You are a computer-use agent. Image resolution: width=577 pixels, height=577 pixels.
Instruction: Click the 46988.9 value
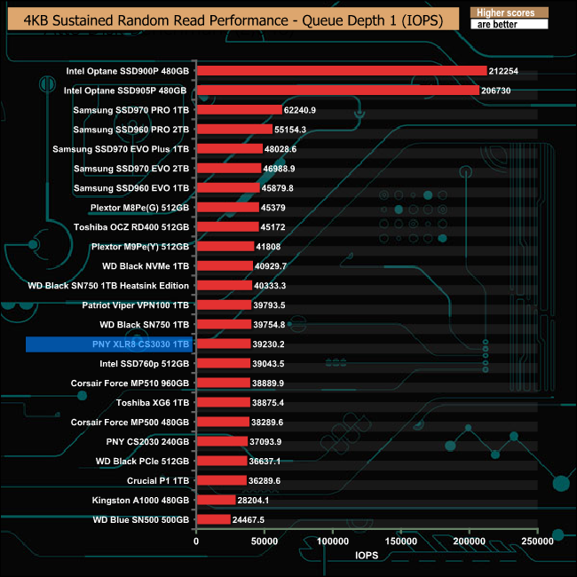(x=279, y=169)
